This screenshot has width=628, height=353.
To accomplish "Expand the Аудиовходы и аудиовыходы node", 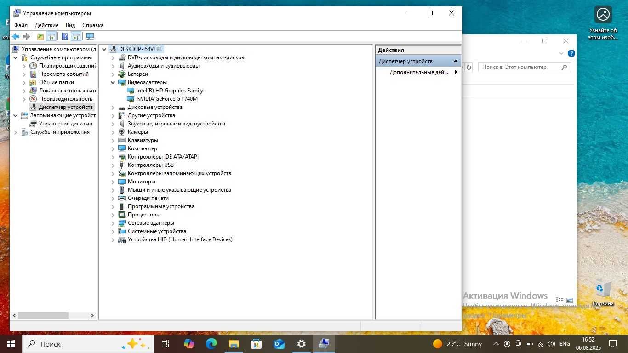I will tap(113, 66).
